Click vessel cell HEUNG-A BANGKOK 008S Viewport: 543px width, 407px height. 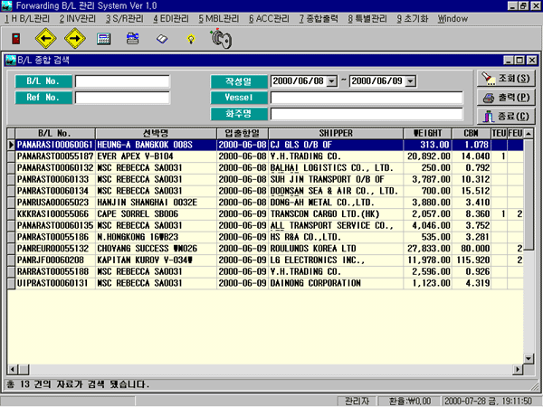[x=156, y=145]
